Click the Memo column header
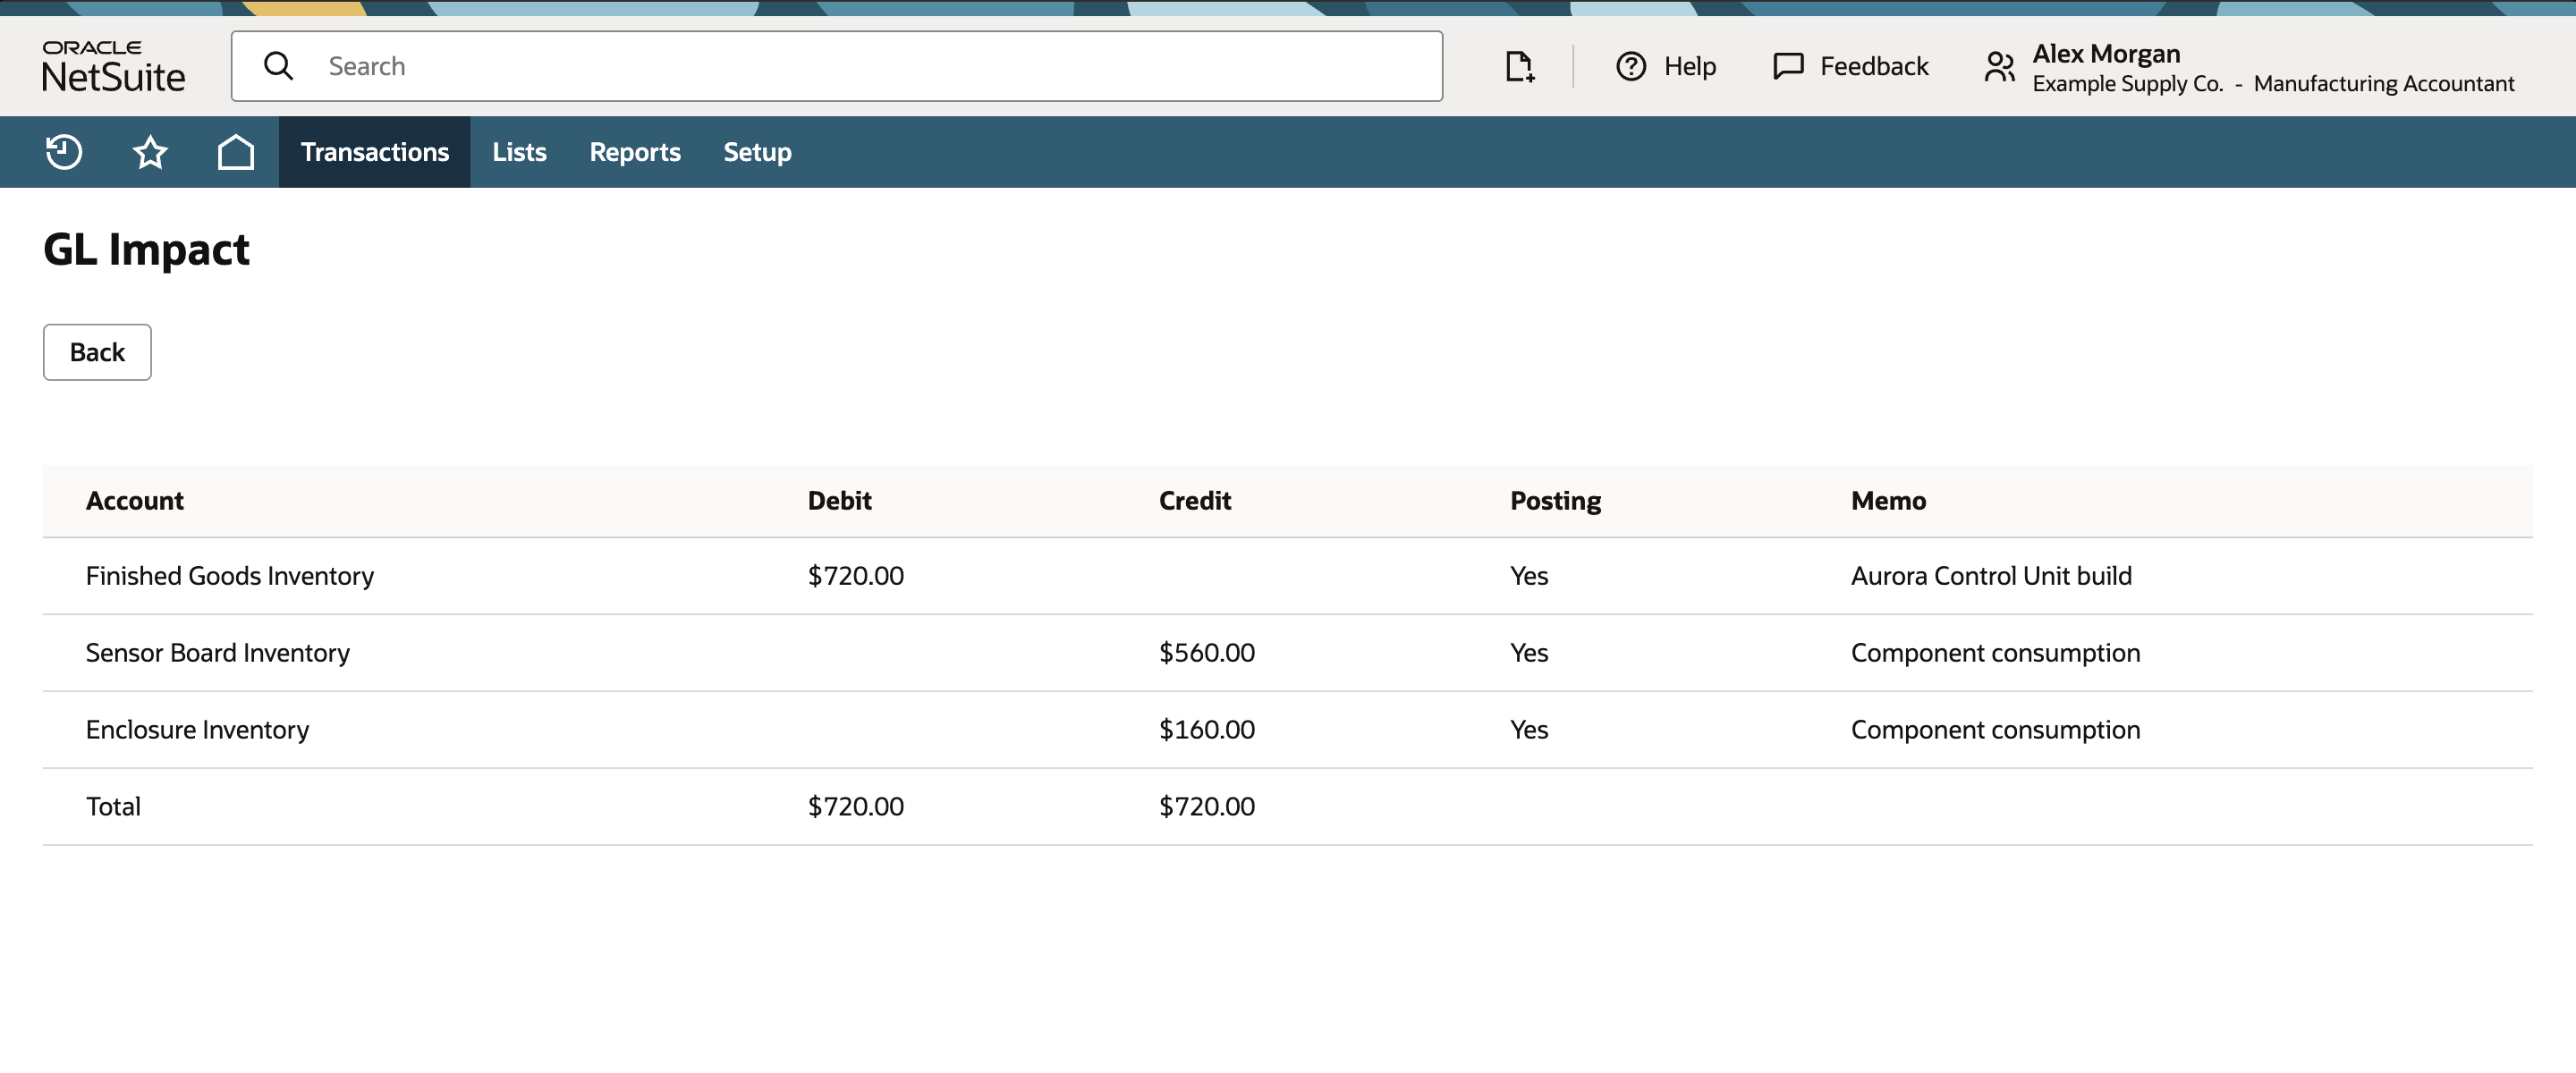The height and width of the screenshot is (1073, 2576). point(1888,500)
